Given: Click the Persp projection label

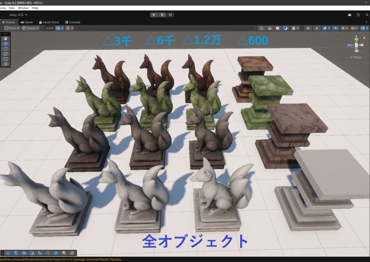Looking at the screenshot, I should click(356, 57).
